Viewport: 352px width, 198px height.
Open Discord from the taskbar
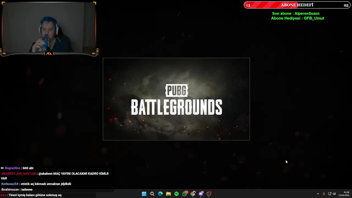201,194
